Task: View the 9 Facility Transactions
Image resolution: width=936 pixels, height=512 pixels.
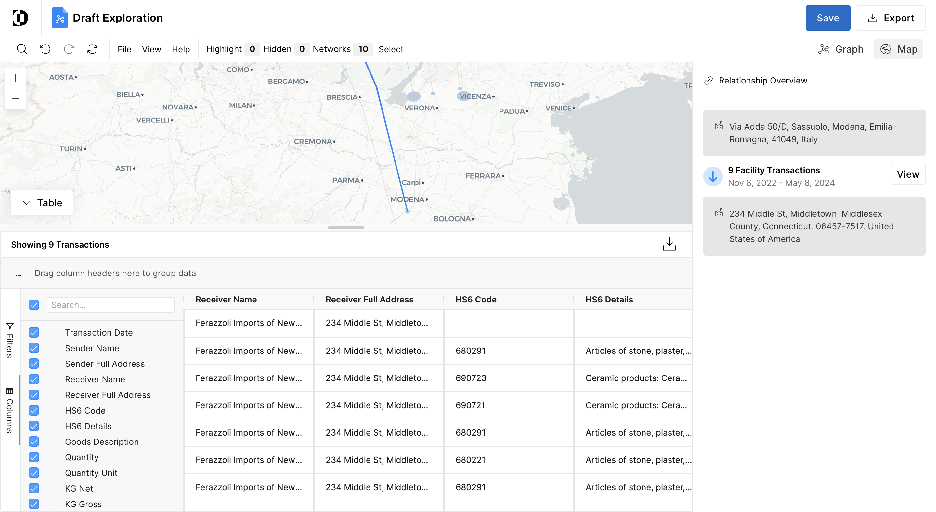Action: coord(907,174)
